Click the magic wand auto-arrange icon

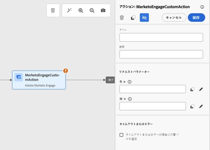(69, 10)
